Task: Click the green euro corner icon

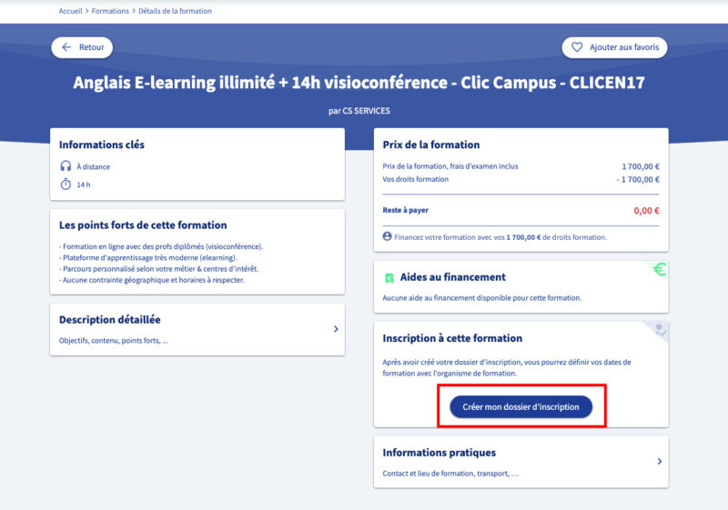Action: pos(658,269)
